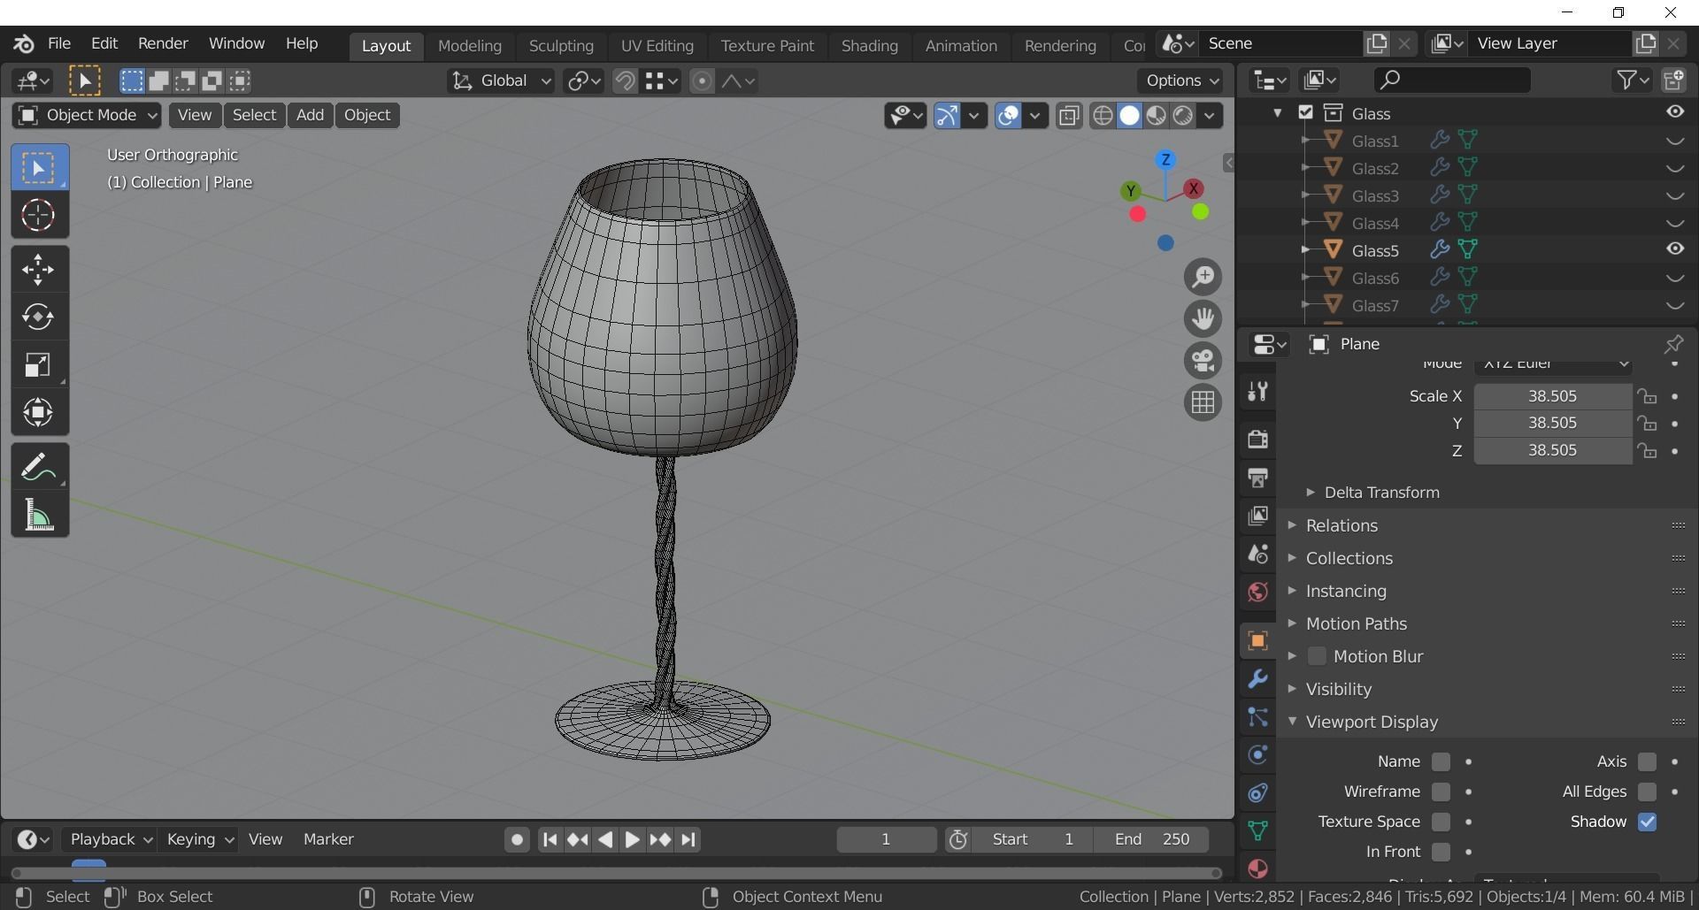The height and width of the screenshot is (910, 1699).
Task: Switch to the Modeling workspace tab
Action: point(469,45)
